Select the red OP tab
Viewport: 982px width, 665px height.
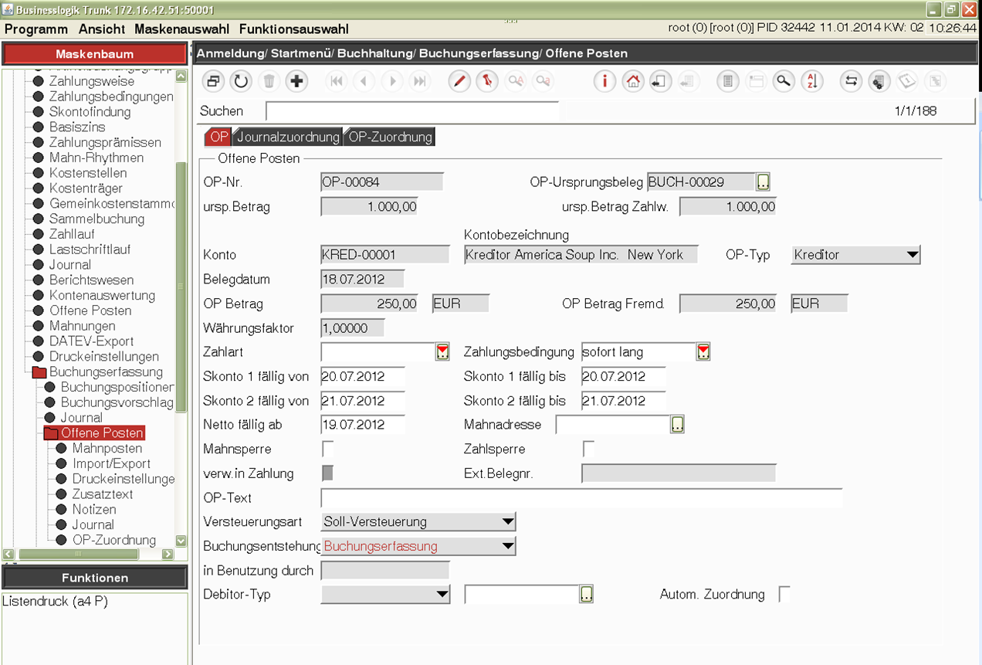click(x=218, y=137)
